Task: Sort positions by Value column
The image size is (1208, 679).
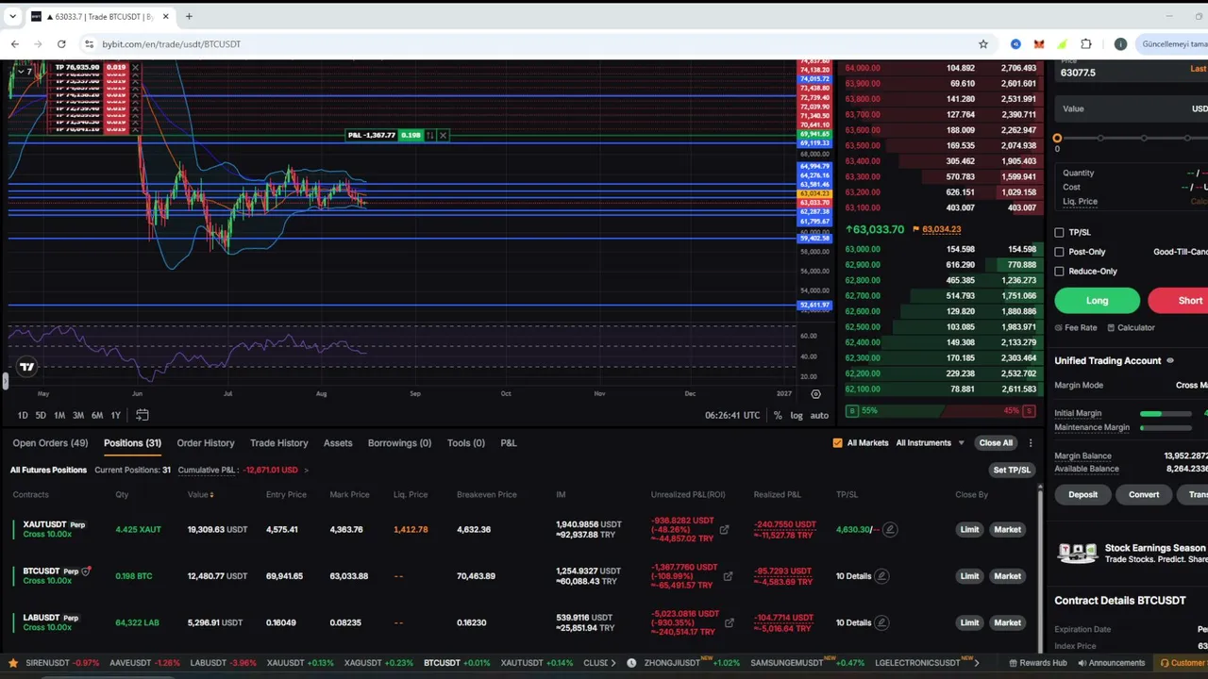Action: (200, 495)
